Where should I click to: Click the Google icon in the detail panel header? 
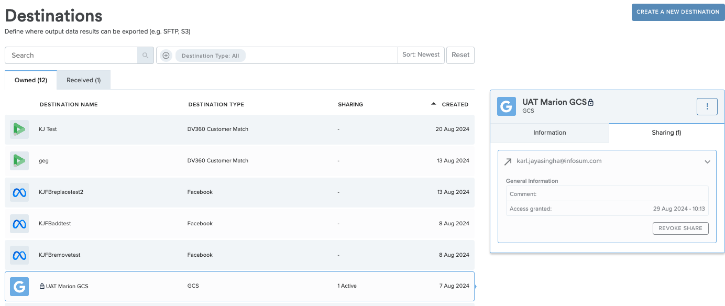[506, 106]
